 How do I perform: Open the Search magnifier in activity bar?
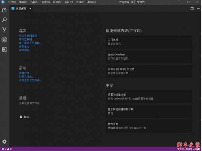4,20
